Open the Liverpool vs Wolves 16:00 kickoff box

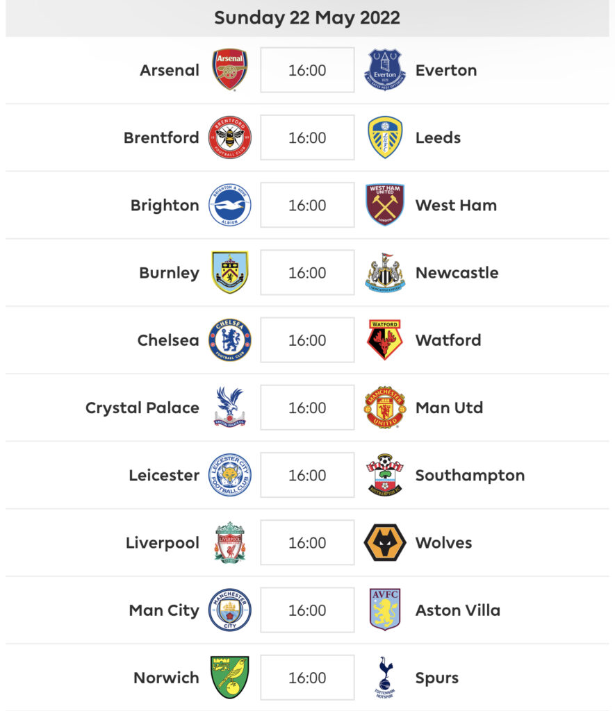[x=307, y=542]
